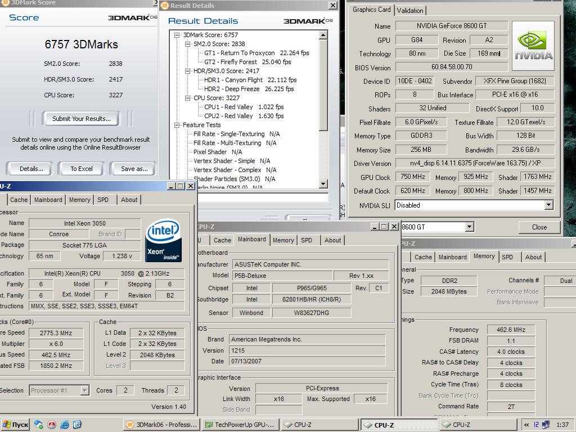Collapse the 3DMark Score: 6757 tree node
The image size is (576, 432).
pos(177,35)
